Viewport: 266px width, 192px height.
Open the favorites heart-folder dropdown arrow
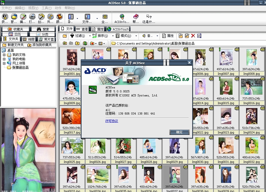pyautogui.click(x=96, y=44)
